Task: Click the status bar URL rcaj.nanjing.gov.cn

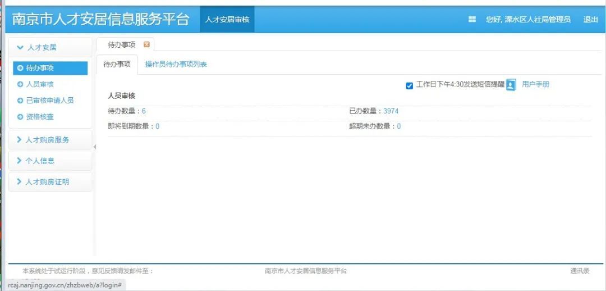Action: (65, 284)
